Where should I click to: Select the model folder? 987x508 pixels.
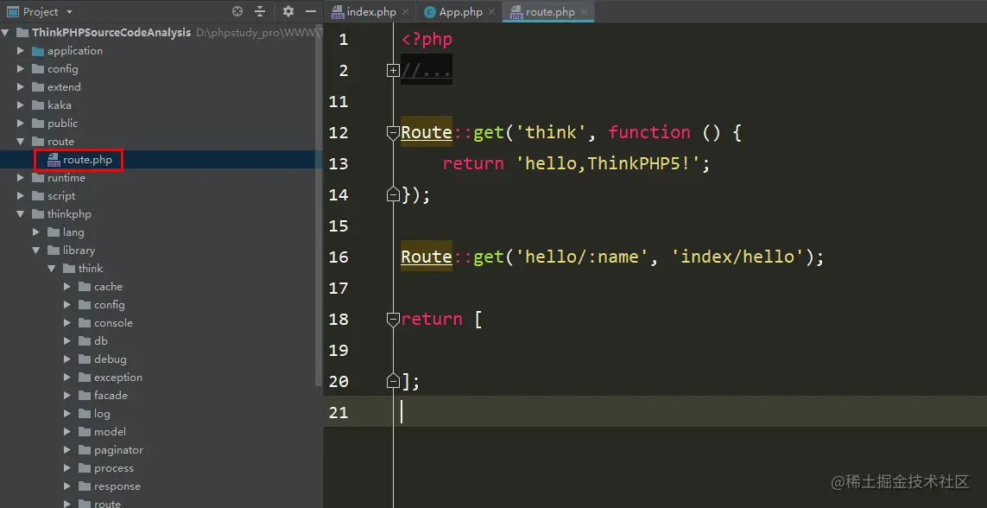click(102, 432)
